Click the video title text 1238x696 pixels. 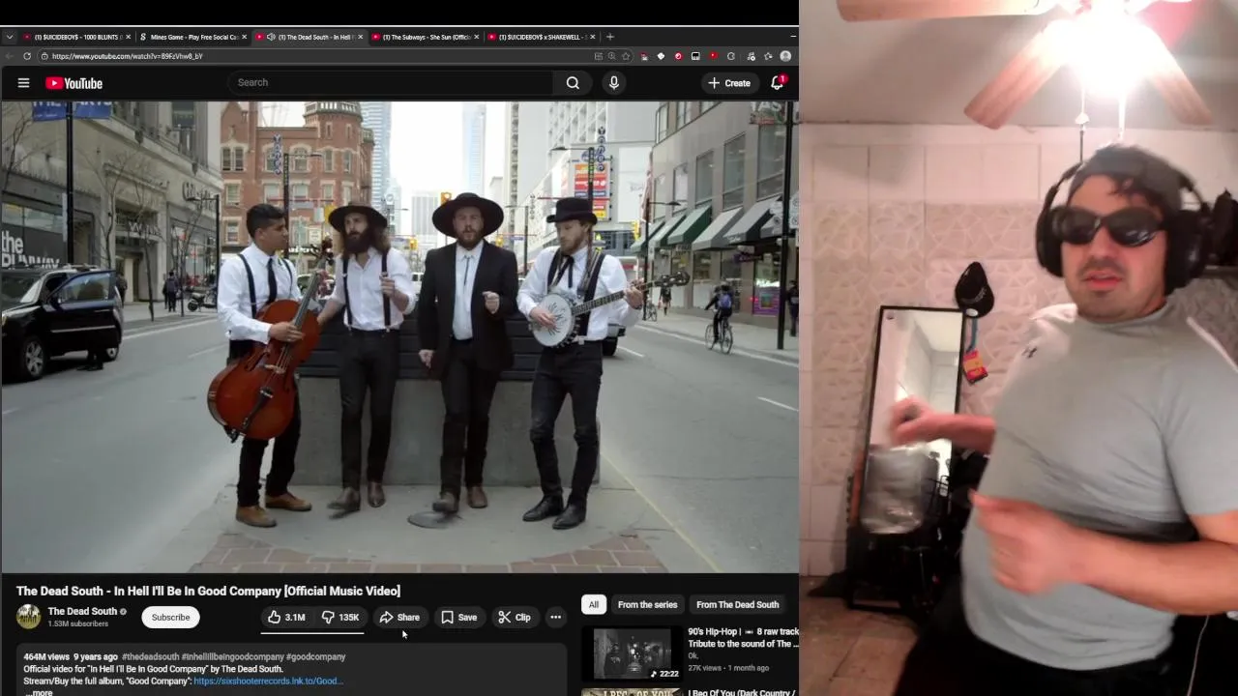208,591
